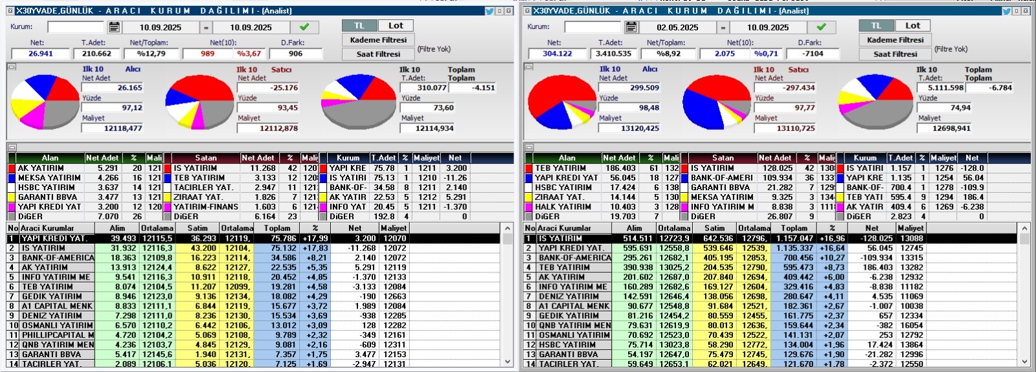Sort by Toplam column header, left lower table
Screen dimensions: 1036x372
277,228
